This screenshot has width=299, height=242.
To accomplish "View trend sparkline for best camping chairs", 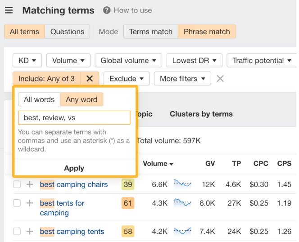I will 182,184.
